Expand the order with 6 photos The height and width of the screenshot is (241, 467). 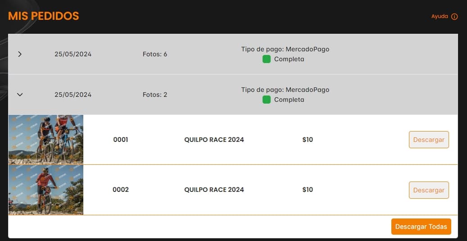click(x=20, y=54)
